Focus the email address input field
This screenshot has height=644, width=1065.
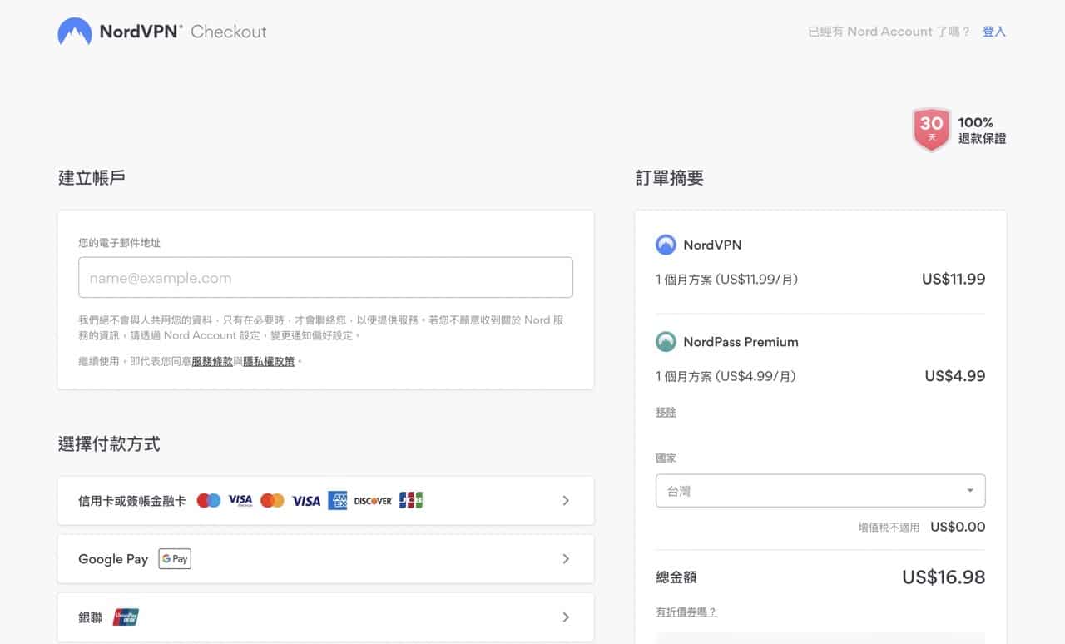(x=325, y=278)
